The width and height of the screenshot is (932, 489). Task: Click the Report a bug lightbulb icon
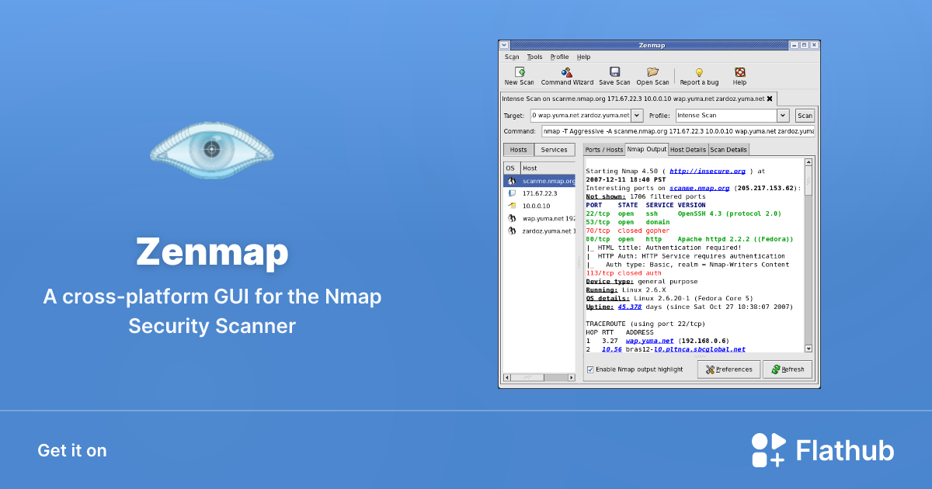(x=699, y=72)
